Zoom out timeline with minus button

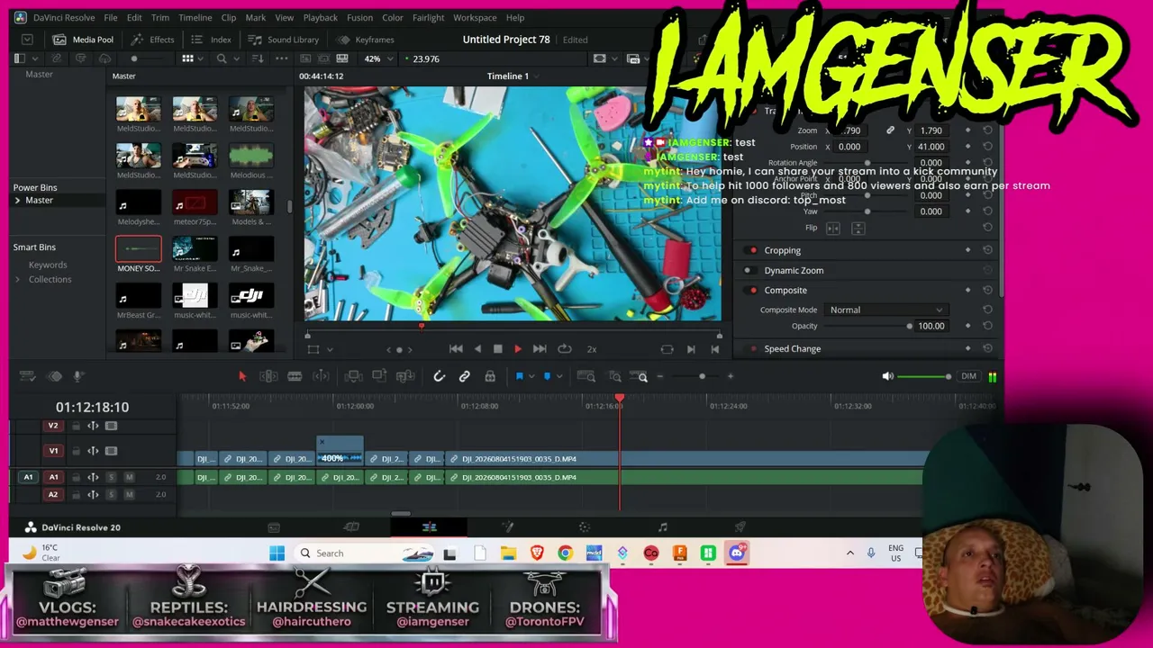tap(660, 376)
